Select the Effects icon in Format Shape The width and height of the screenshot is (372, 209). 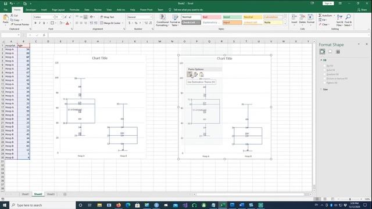click(330, 52)
